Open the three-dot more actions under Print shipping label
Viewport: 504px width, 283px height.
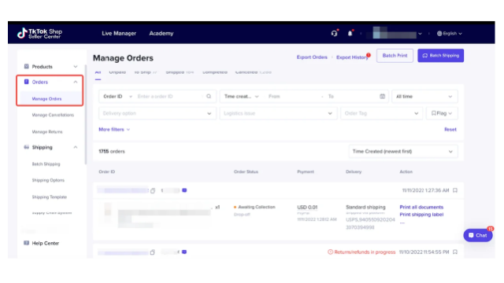click(x=402, y=222)
